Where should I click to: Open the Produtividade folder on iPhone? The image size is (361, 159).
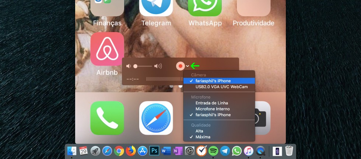(x=253, y=8)
